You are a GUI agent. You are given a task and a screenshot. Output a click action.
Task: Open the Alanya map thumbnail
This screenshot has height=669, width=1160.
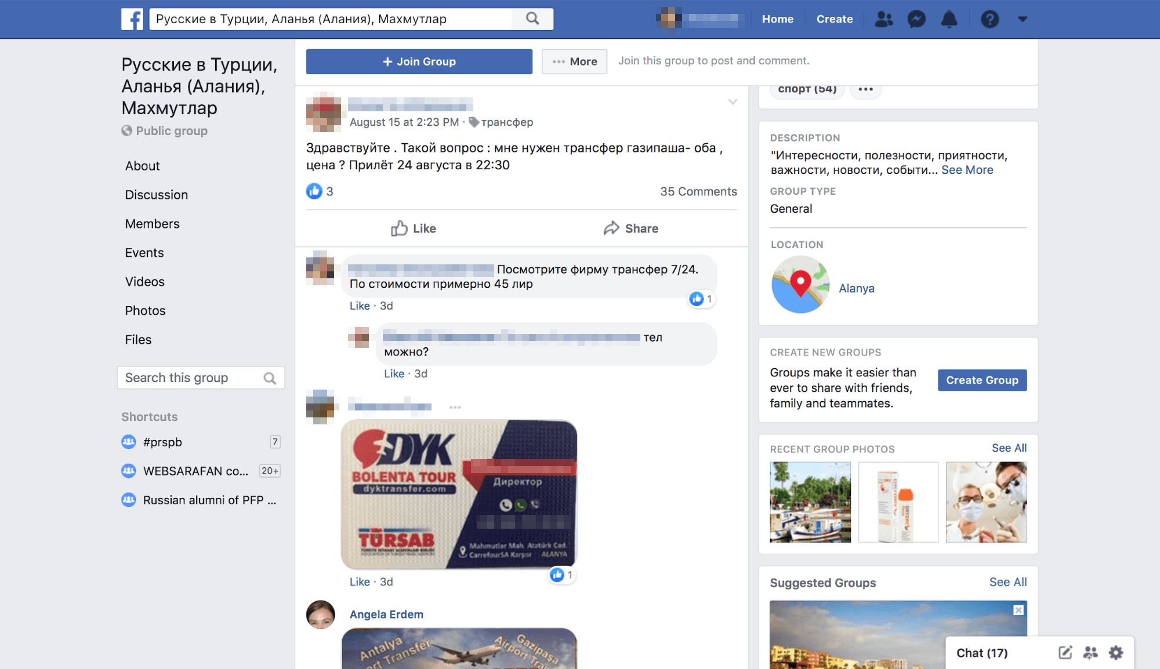800,284
